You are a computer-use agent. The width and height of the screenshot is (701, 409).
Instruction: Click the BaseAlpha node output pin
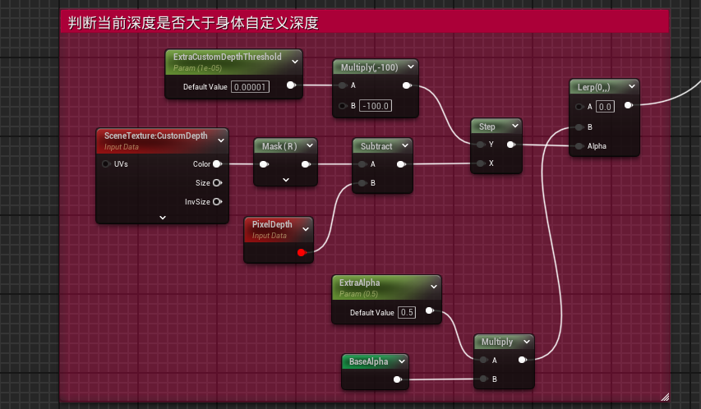pos(398,379)
